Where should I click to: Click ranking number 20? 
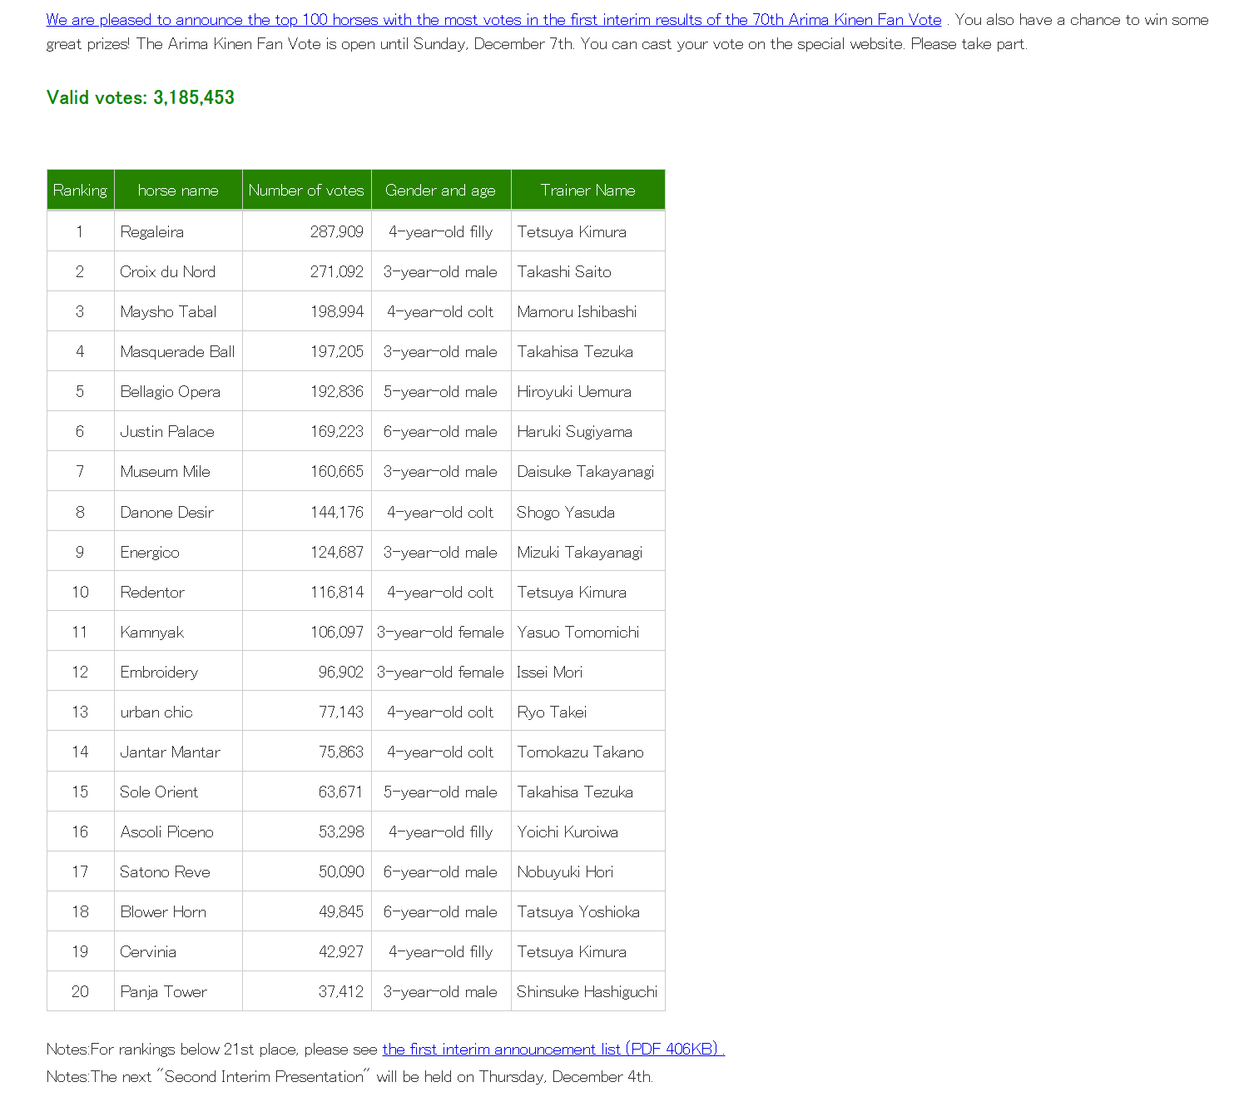click(x=80, y=991)
